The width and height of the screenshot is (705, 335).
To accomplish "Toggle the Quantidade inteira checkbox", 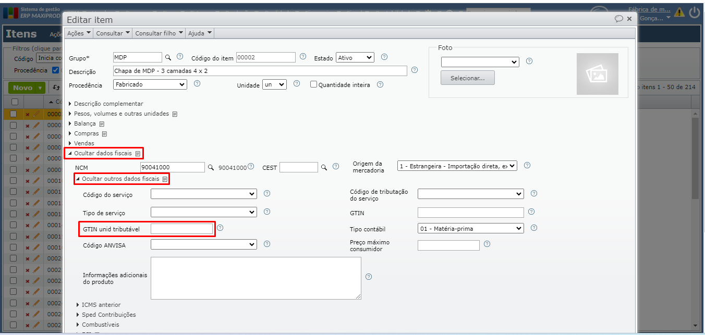I will (x=313, y=84).
